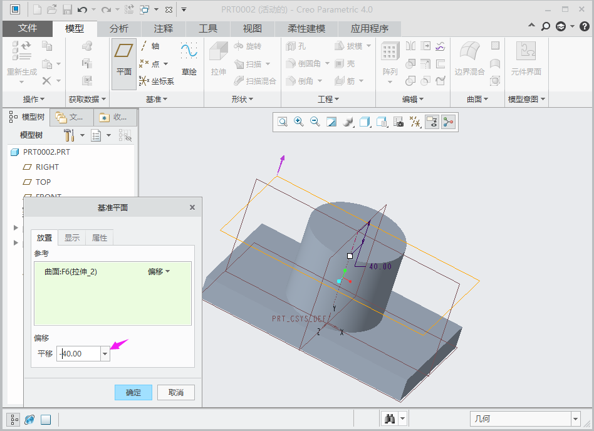Click the zoom in magnifier icon
The image size is (594, 431).
[x=299, y=122]
